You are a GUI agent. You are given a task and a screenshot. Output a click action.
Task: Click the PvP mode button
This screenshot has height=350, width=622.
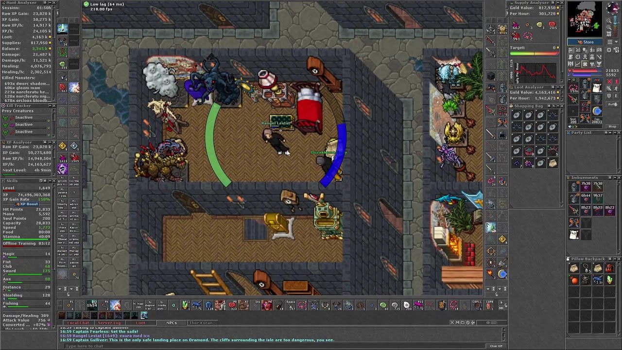[x=612, y=104]
